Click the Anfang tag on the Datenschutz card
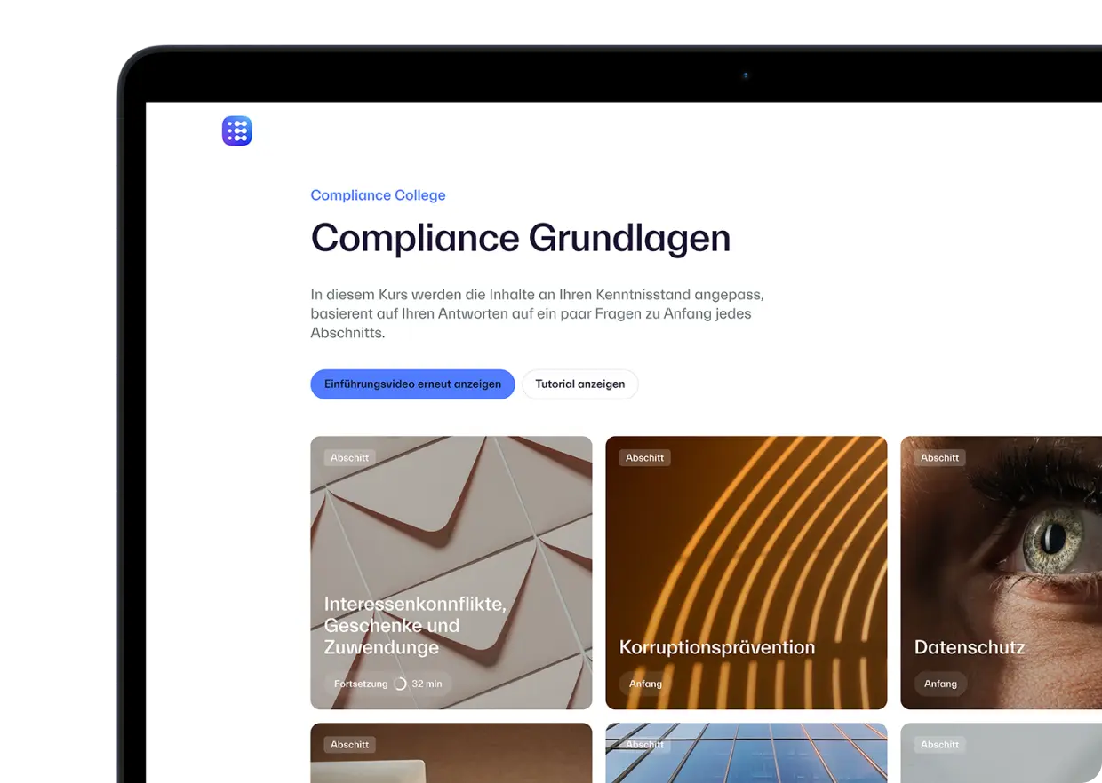Viewport: 1102px width, 783px height. coord(940,684)
